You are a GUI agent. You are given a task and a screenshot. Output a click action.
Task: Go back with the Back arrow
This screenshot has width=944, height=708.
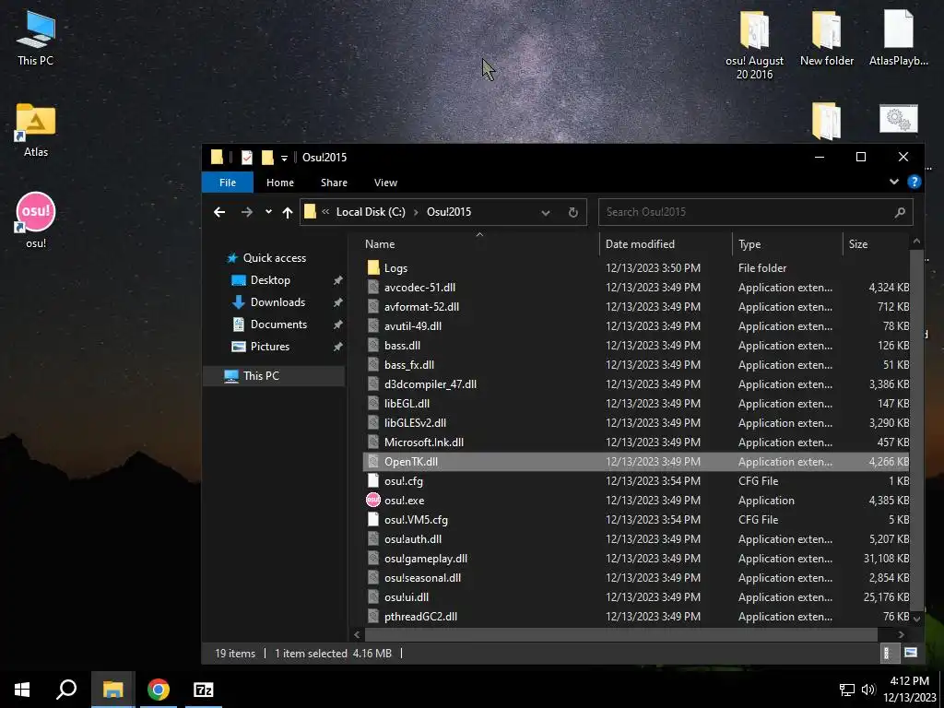219,212
